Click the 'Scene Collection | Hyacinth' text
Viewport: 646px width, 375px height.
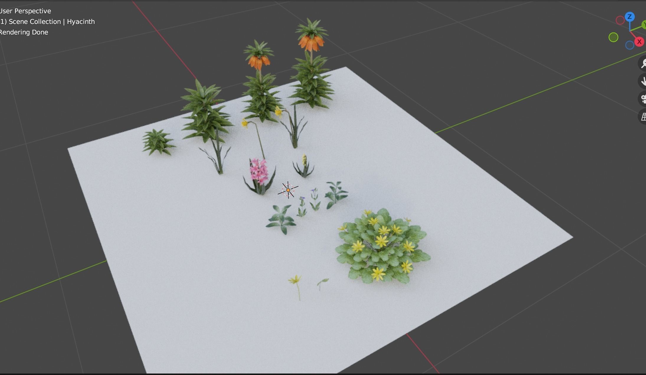click(x=52, y=22)
